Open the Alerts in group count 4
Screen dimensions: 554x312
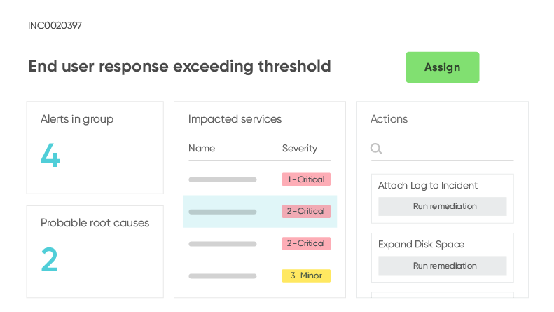click(50, 156)
